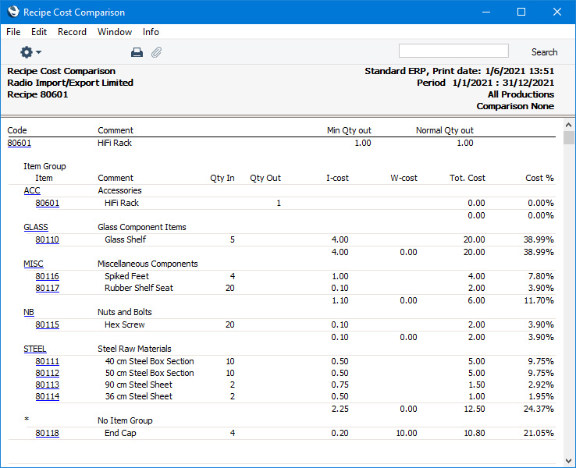Click the scrollbar up arrow
Screen dimensions: 576x468
[568, 125]
